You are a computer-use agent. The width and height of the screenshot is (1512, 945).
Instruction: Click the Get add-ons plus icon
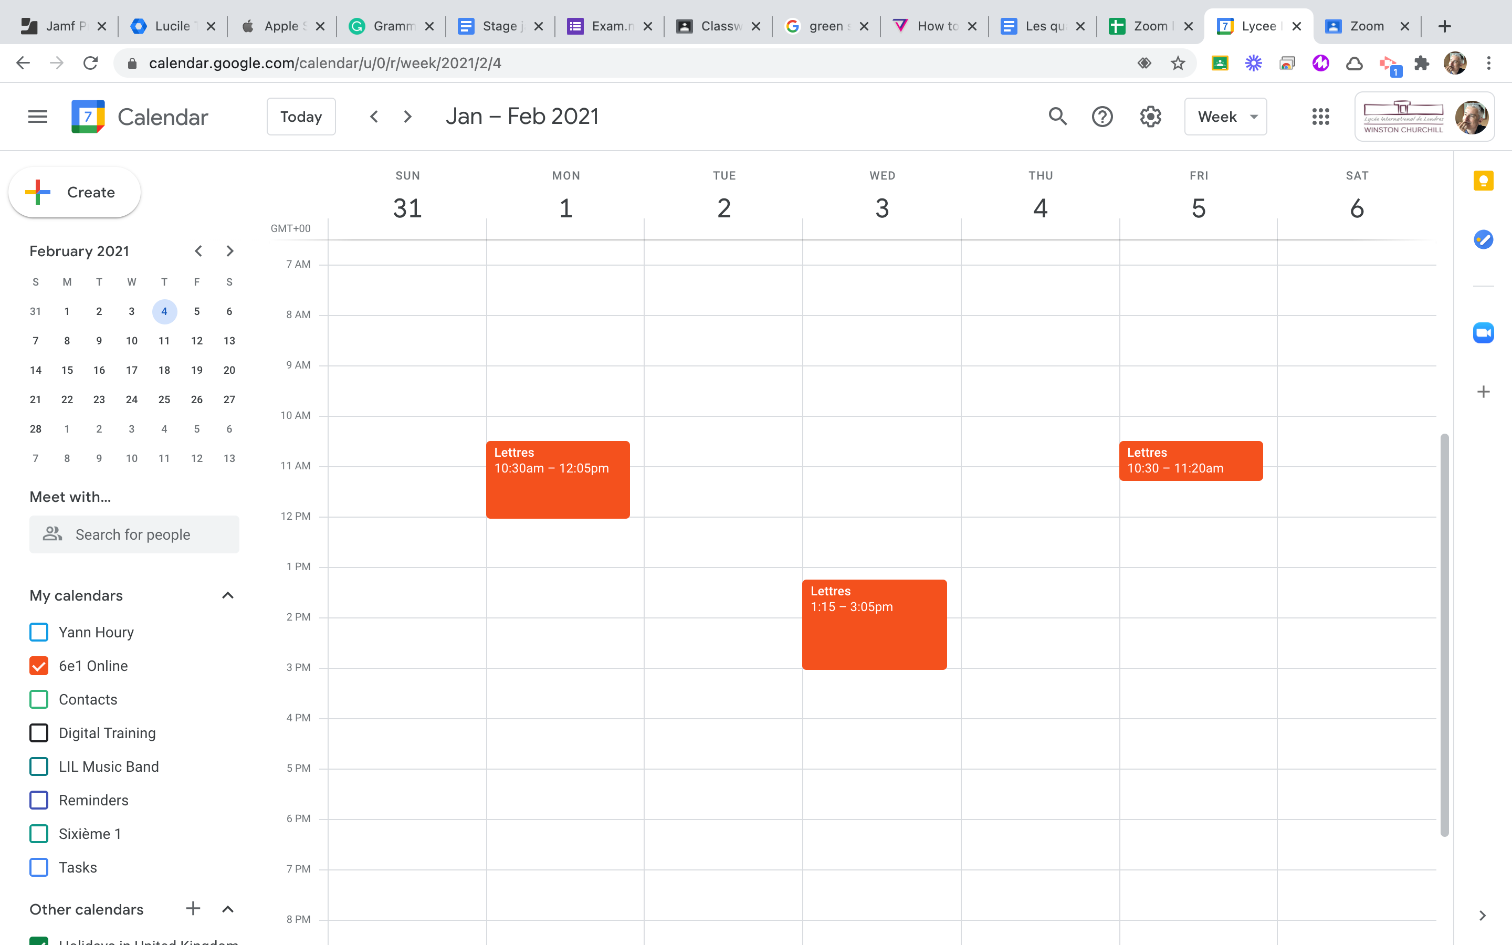click(x=1483, y=392)
